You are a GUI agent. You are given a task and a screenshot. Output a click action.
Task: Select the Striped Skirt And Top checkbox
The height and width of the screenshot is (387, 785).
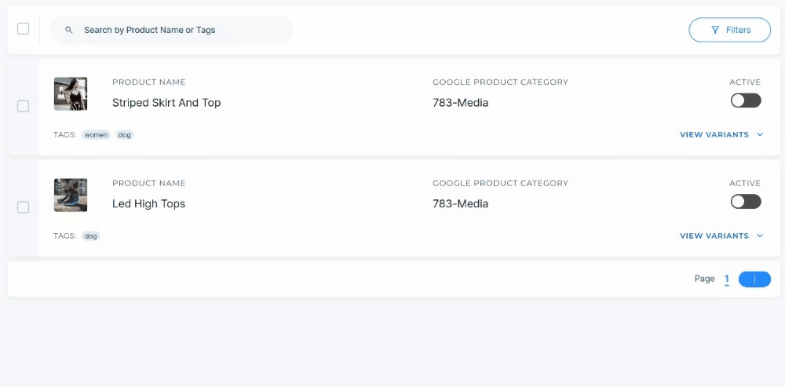click(23, 106)
